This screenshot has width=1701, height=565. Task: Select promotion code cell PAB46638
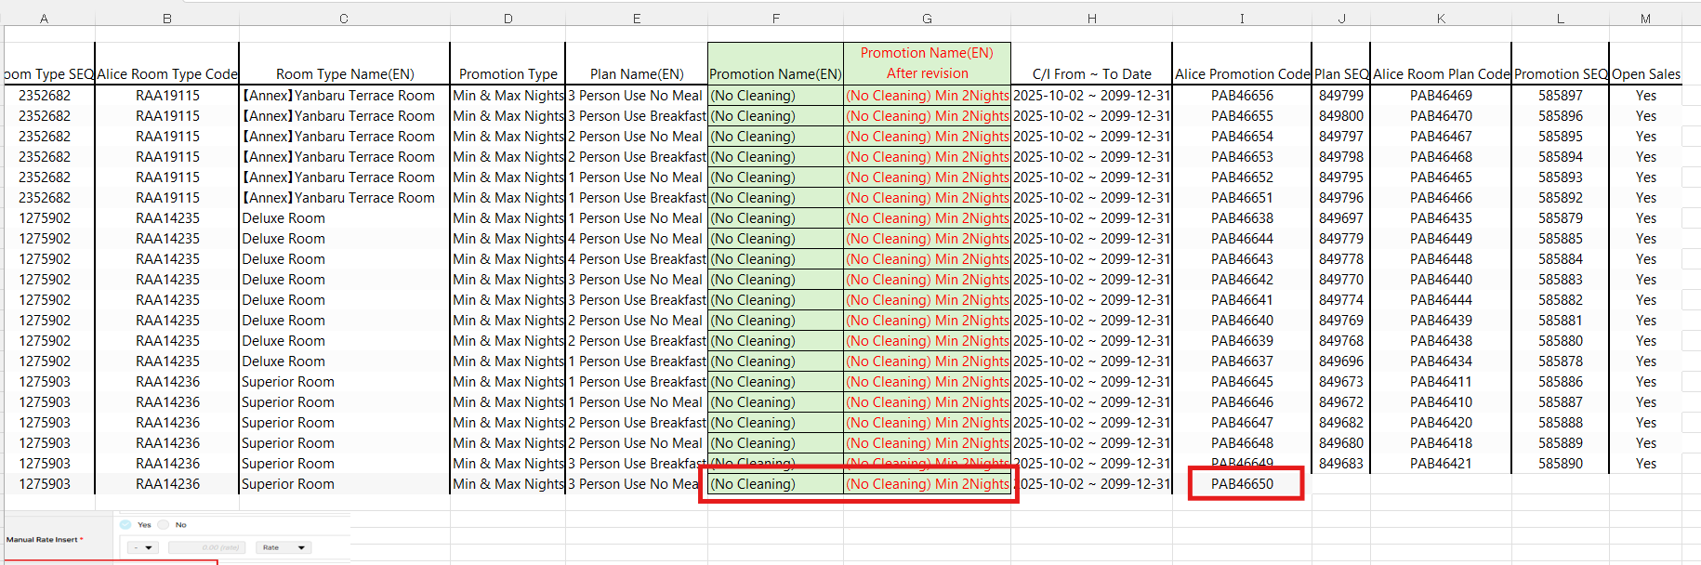1242,218
